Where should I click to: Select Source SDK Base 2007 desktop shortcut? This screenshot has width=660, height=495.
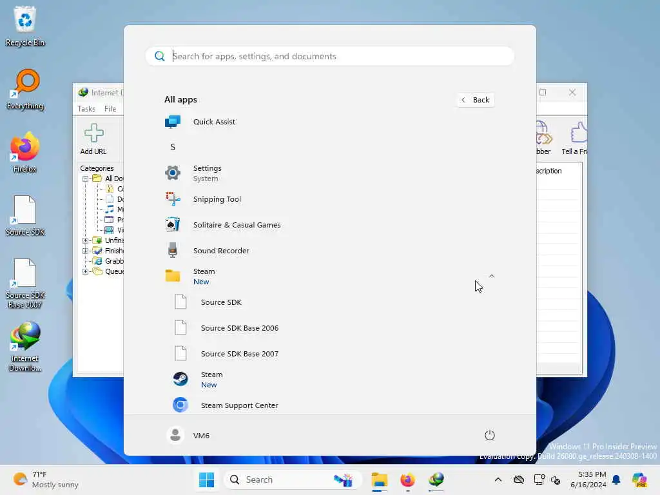[25, 284]
